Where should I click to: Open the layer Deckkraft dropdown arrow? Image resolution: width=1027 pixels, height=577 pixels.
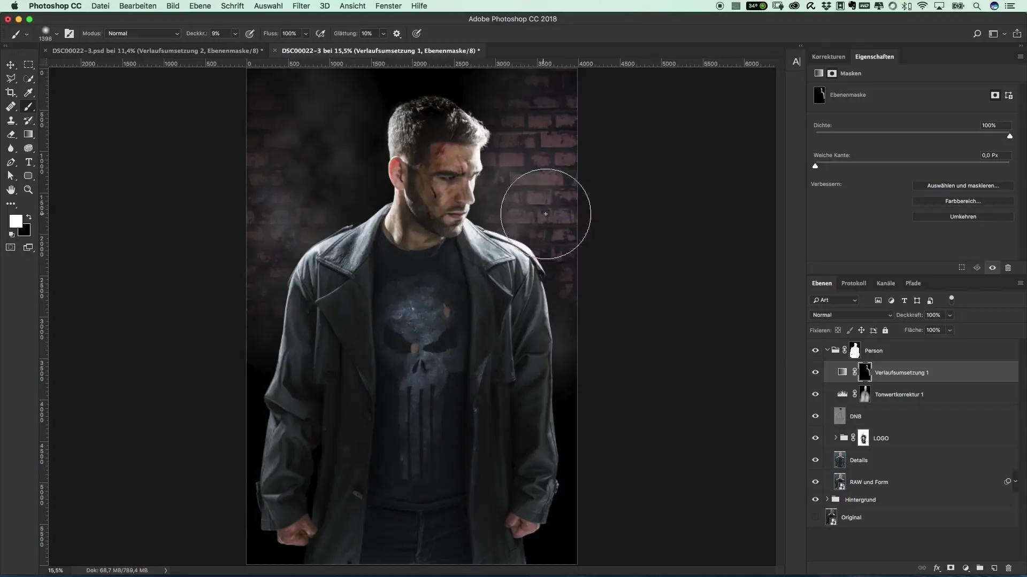click(x=950, y=315)
